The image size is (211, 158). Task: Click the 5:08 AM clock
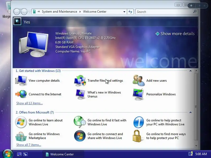click(x=201, y=154)
